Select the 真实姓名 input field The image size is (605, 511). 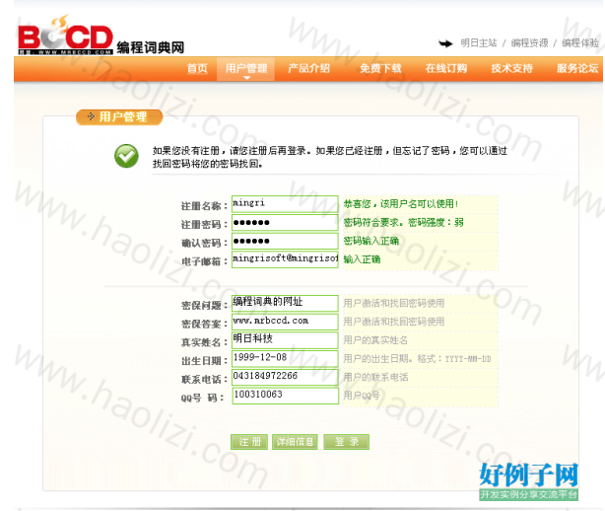285,340
